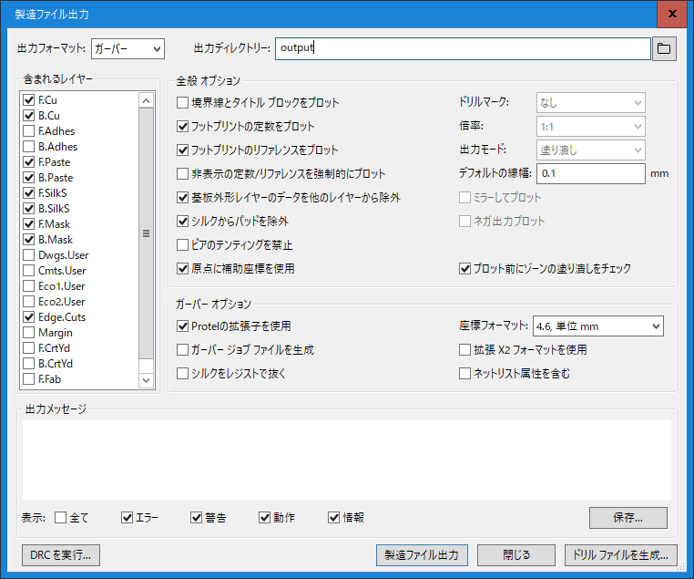Enable the B.CrtYd layer
Viewport: 694px width, 579px height.
coord(29,364)
